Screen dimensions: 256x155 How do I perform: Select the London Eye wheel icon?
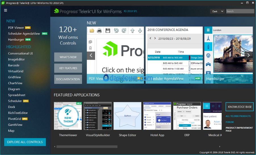208,56
